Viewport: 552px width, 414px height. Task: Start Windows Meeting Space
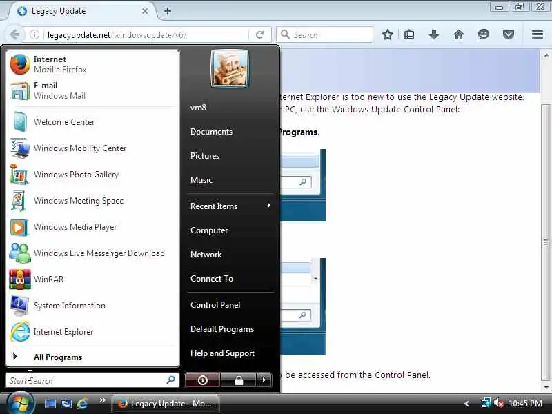click(x=92, y=201)
